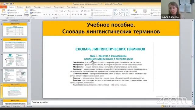Toggle bold Ж formatting

(x=44, y=15)
